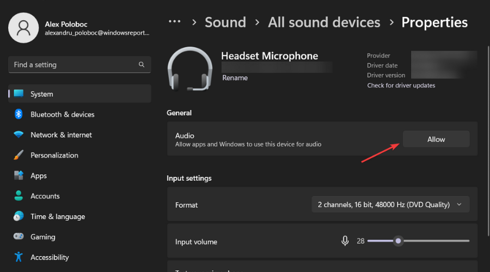490x272 pixels.
Task: Click the Input volume slider handle
Action: click(x=399, y=240)
